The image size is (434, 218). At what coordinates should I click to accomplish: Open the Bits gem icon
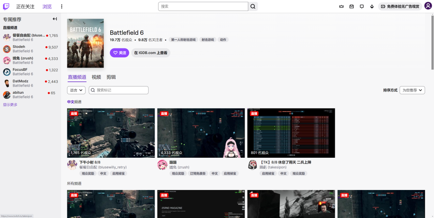tap(372, 6)
